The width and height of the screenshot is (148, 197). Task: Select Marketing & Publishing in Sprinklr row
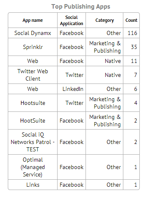point(104,47)
